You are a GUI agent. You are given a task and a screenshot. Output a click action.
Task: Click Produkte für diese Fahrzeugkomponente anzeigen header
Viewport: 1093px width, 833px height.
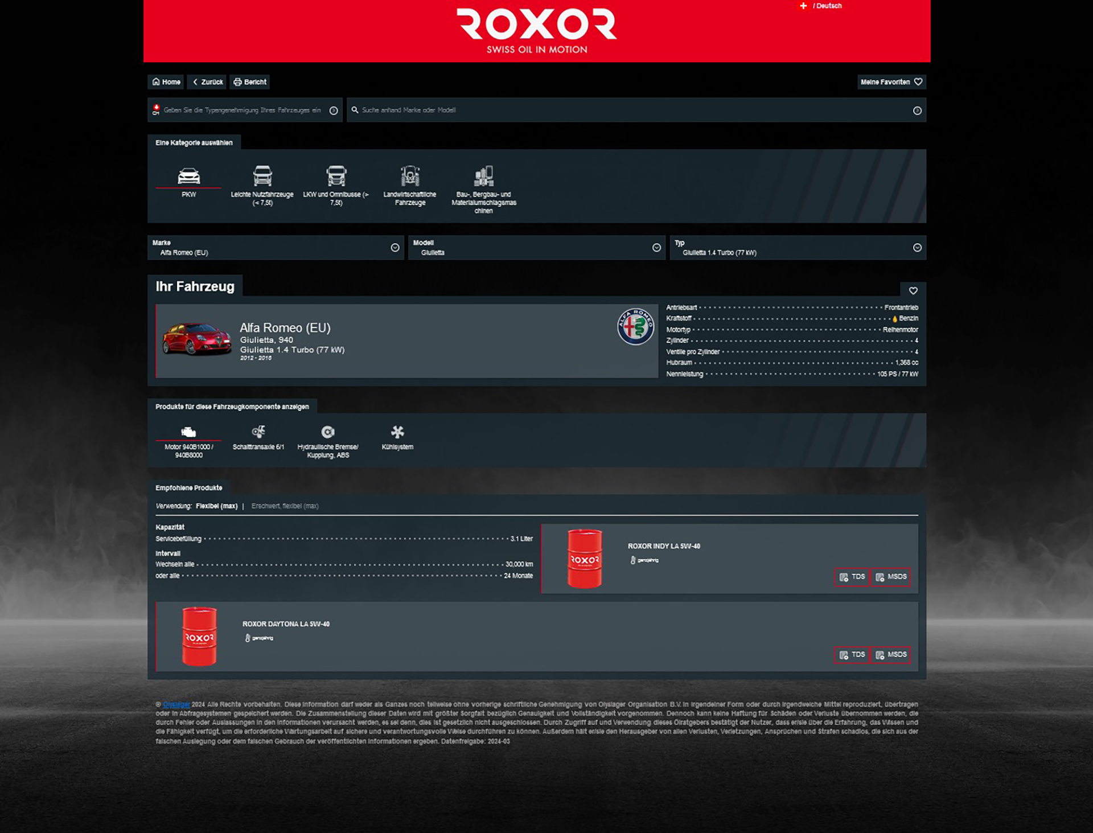pyautogui.click(x=232, y=407)
